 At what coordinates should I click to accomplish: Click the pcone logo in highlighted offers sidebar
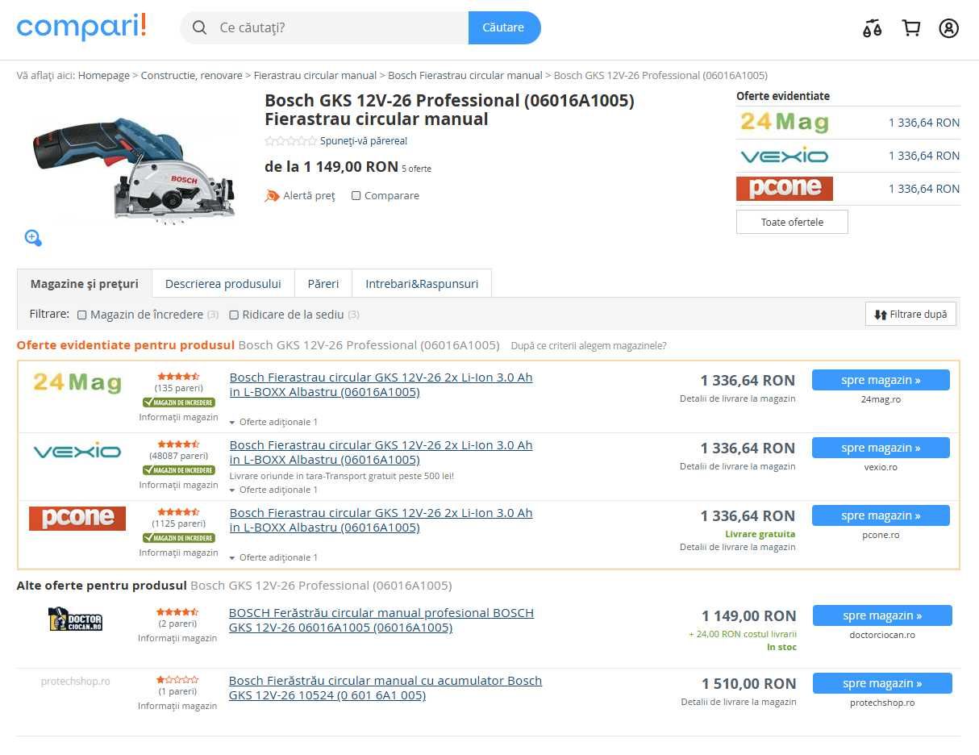point(784,189)
